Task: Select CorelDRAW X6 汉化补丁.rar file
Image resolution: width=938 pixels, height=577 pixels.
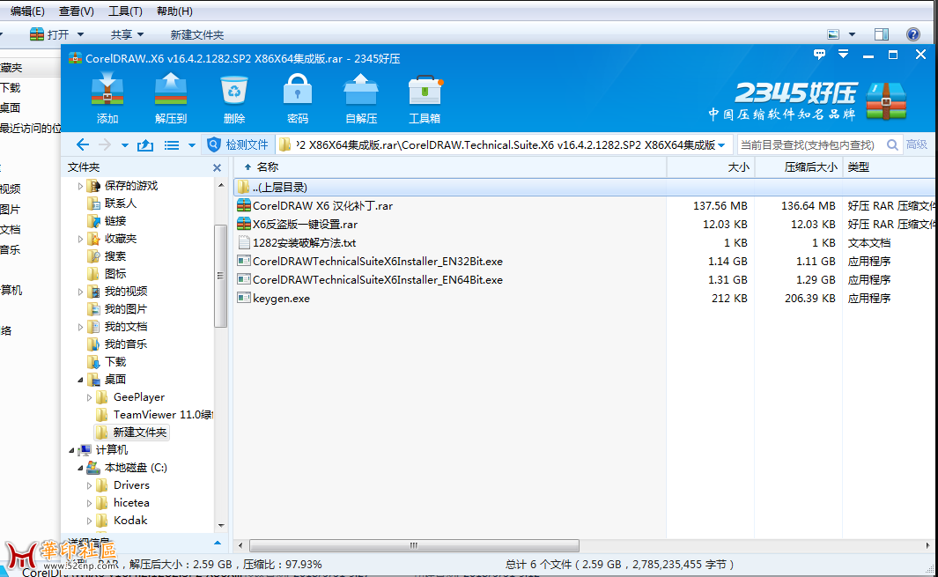Action: 322,206
